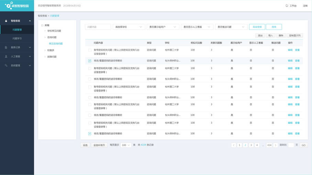Click the 工作台 monitor icon

click(287, 6)
